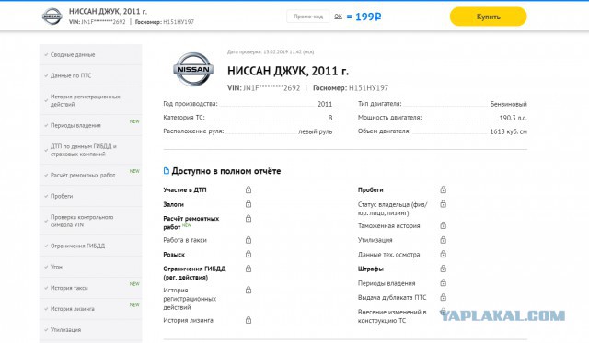Image resolution: width=589 pixels, height=343 pixels.
Task: Click the lock icon next to Залоги
Action: [248, 204]
